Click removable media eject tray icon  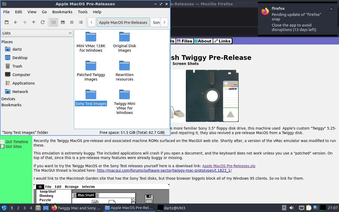pyautogui.click(x=284, y=208)
